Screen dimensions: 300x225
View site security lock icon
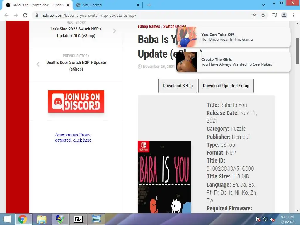tap(37, 15)
